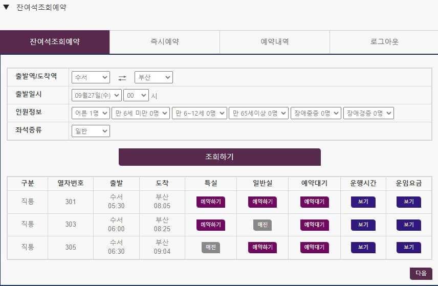Click train number 305 cell
Screen dimensions: 438x286
pos(71,248)
